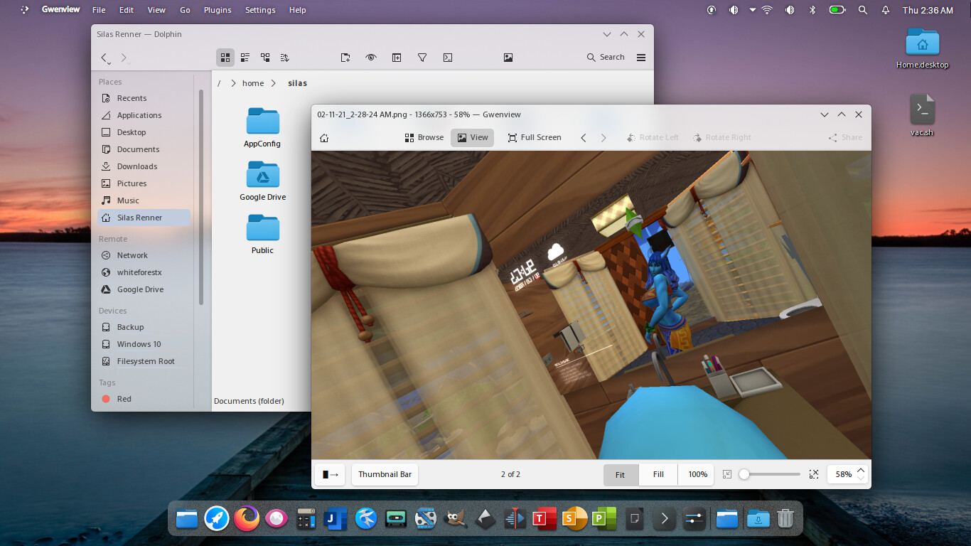Click the zoom-in icon beside the slider
971x546 pixels.
coord(814,474)
